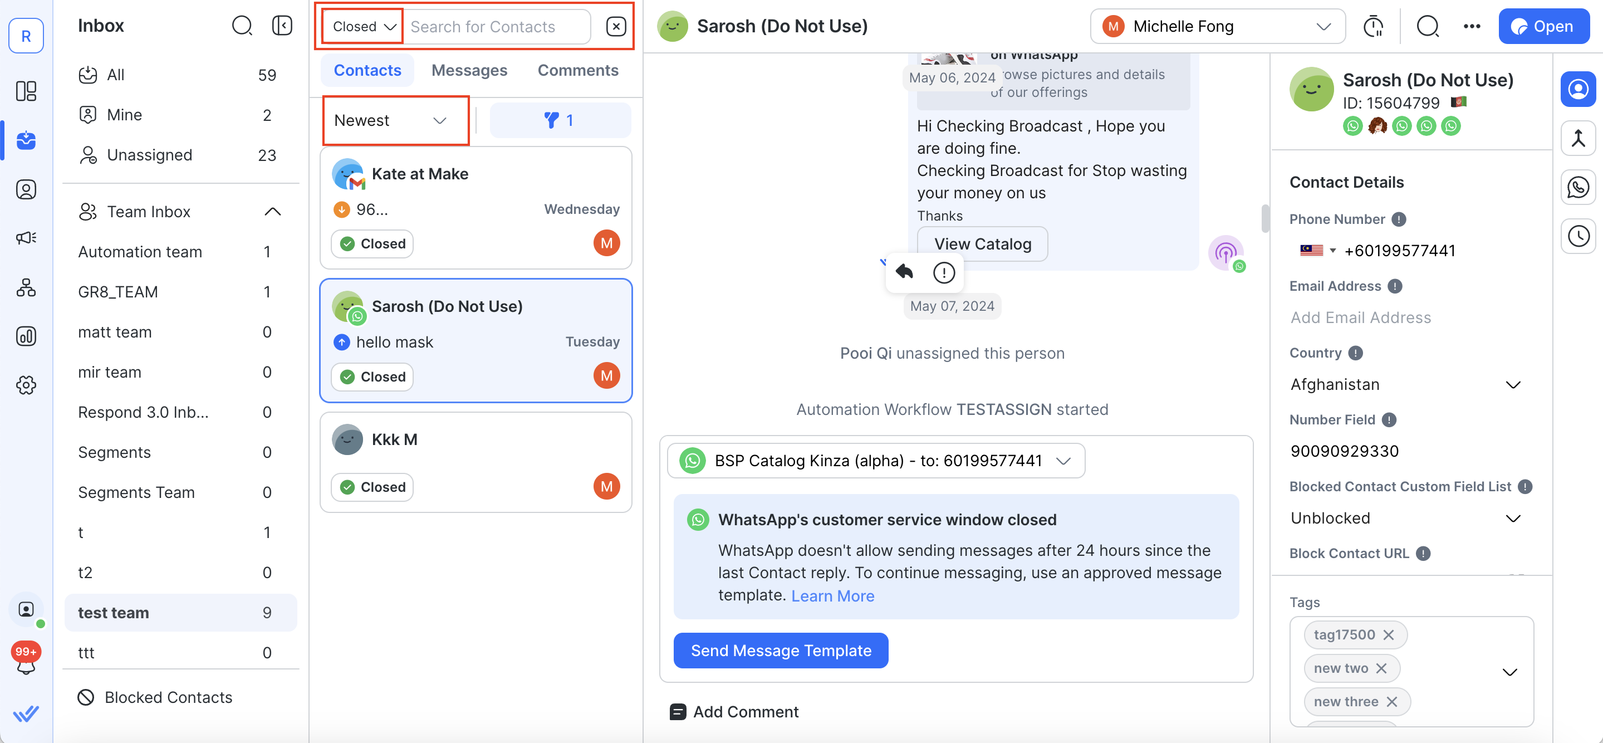The width and height of the screenshot is (1603, 743).
Task: Collapse the Team Inbox section
Action: pos(273,212)
